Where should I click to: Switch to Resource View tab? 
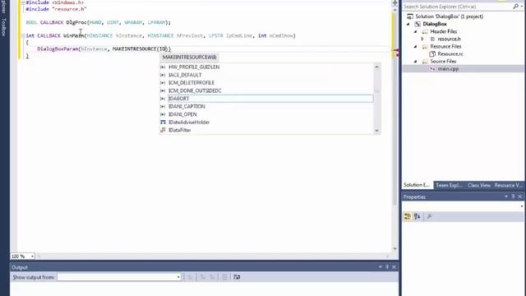point(508,185)
